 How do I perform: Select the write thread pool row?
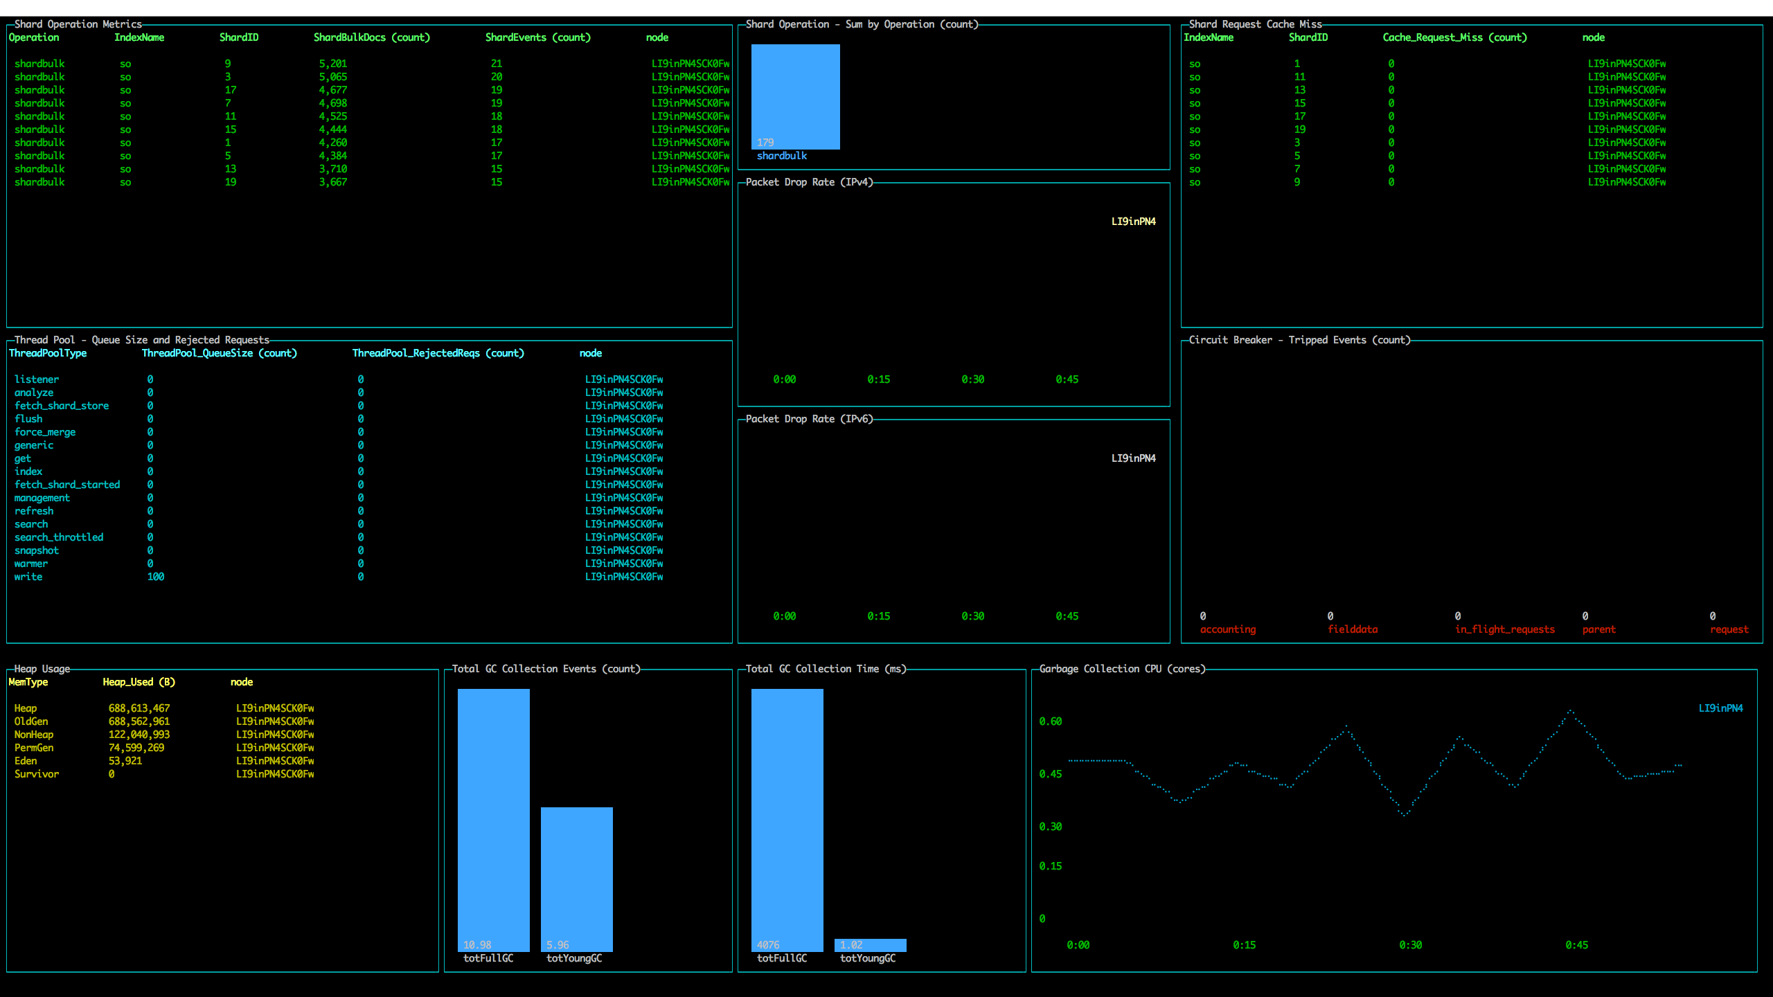click(x=28, y=577)
